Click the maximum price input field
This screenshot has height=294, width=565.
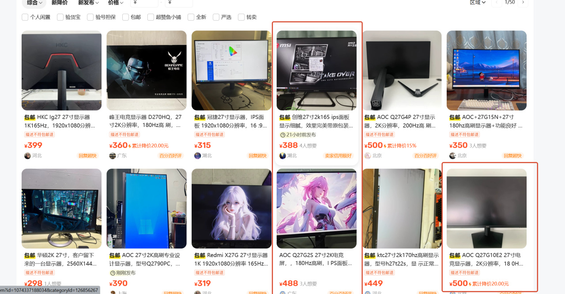pyautogui.click(x=179, y=3)
